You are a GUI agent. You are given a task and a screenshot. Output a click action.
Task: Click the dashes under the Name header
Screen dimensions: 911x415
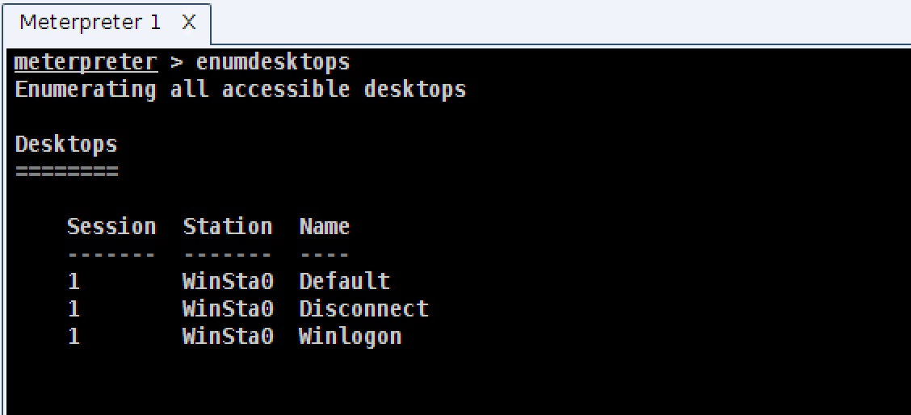(324, 254)
